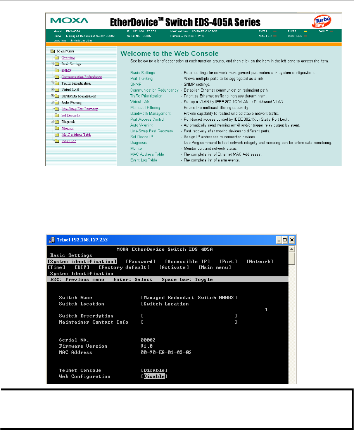This screenshot has width=354, height=430.
Task: Click Multicast Filtering in the welcome list
Action: click(145, 108)
